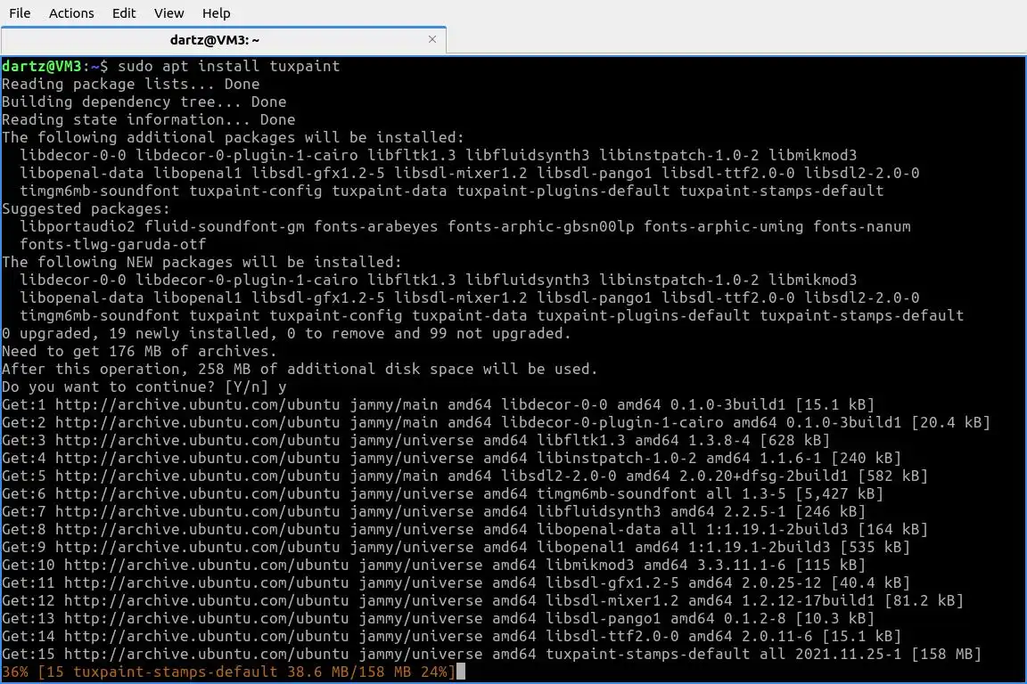Image resolution: width=1027 pixels, height=684 pixels.
Task: Open the Actions menu
Action: click(x=71, y=13)
